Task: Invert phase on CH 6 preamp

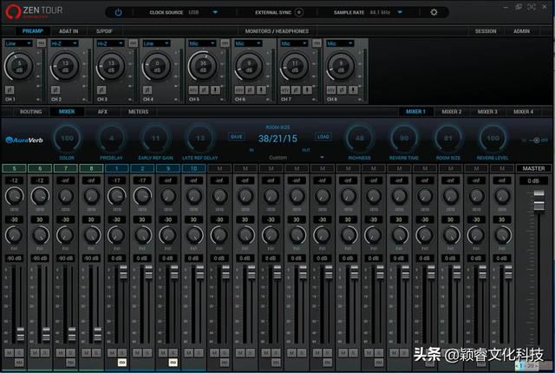Action: tap(251, 90)
